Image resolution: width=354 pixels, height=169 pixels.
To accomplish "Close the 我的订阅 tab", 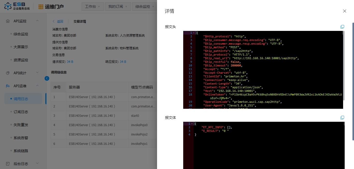I will [x=126, y=7].
